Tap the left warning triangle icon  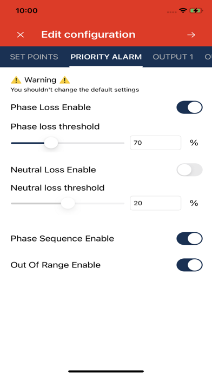point(16,80)
